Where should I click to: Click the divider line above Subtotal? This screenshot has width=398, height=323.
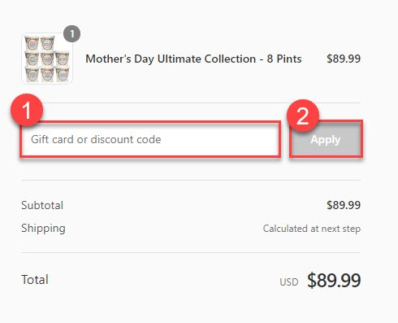coord(191,180)
